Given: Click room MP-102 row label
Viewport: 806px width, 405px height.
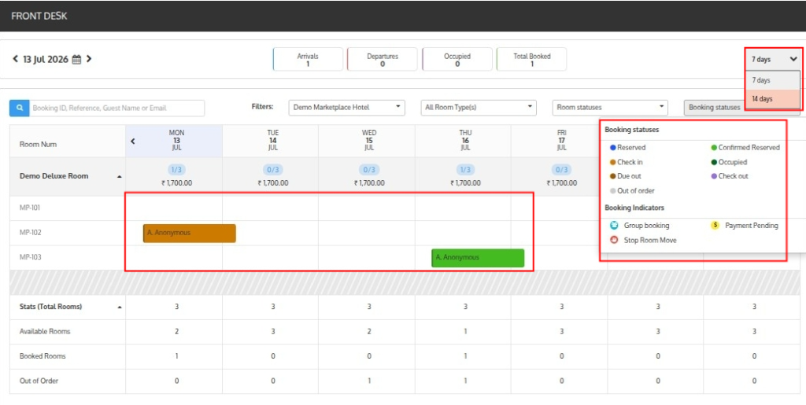Looking at the screenshot, I should (x=31, y=233).
